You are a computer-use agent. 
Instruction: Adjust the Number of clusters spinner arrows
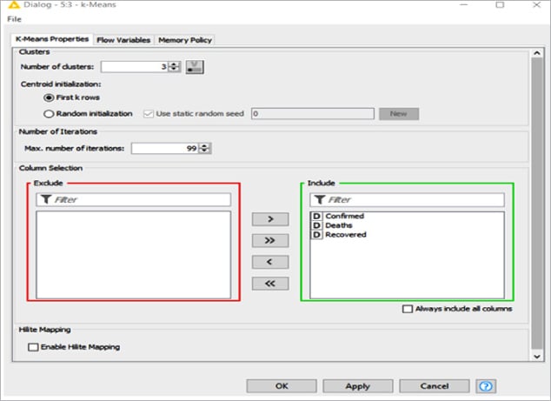[x=175, y=66]
